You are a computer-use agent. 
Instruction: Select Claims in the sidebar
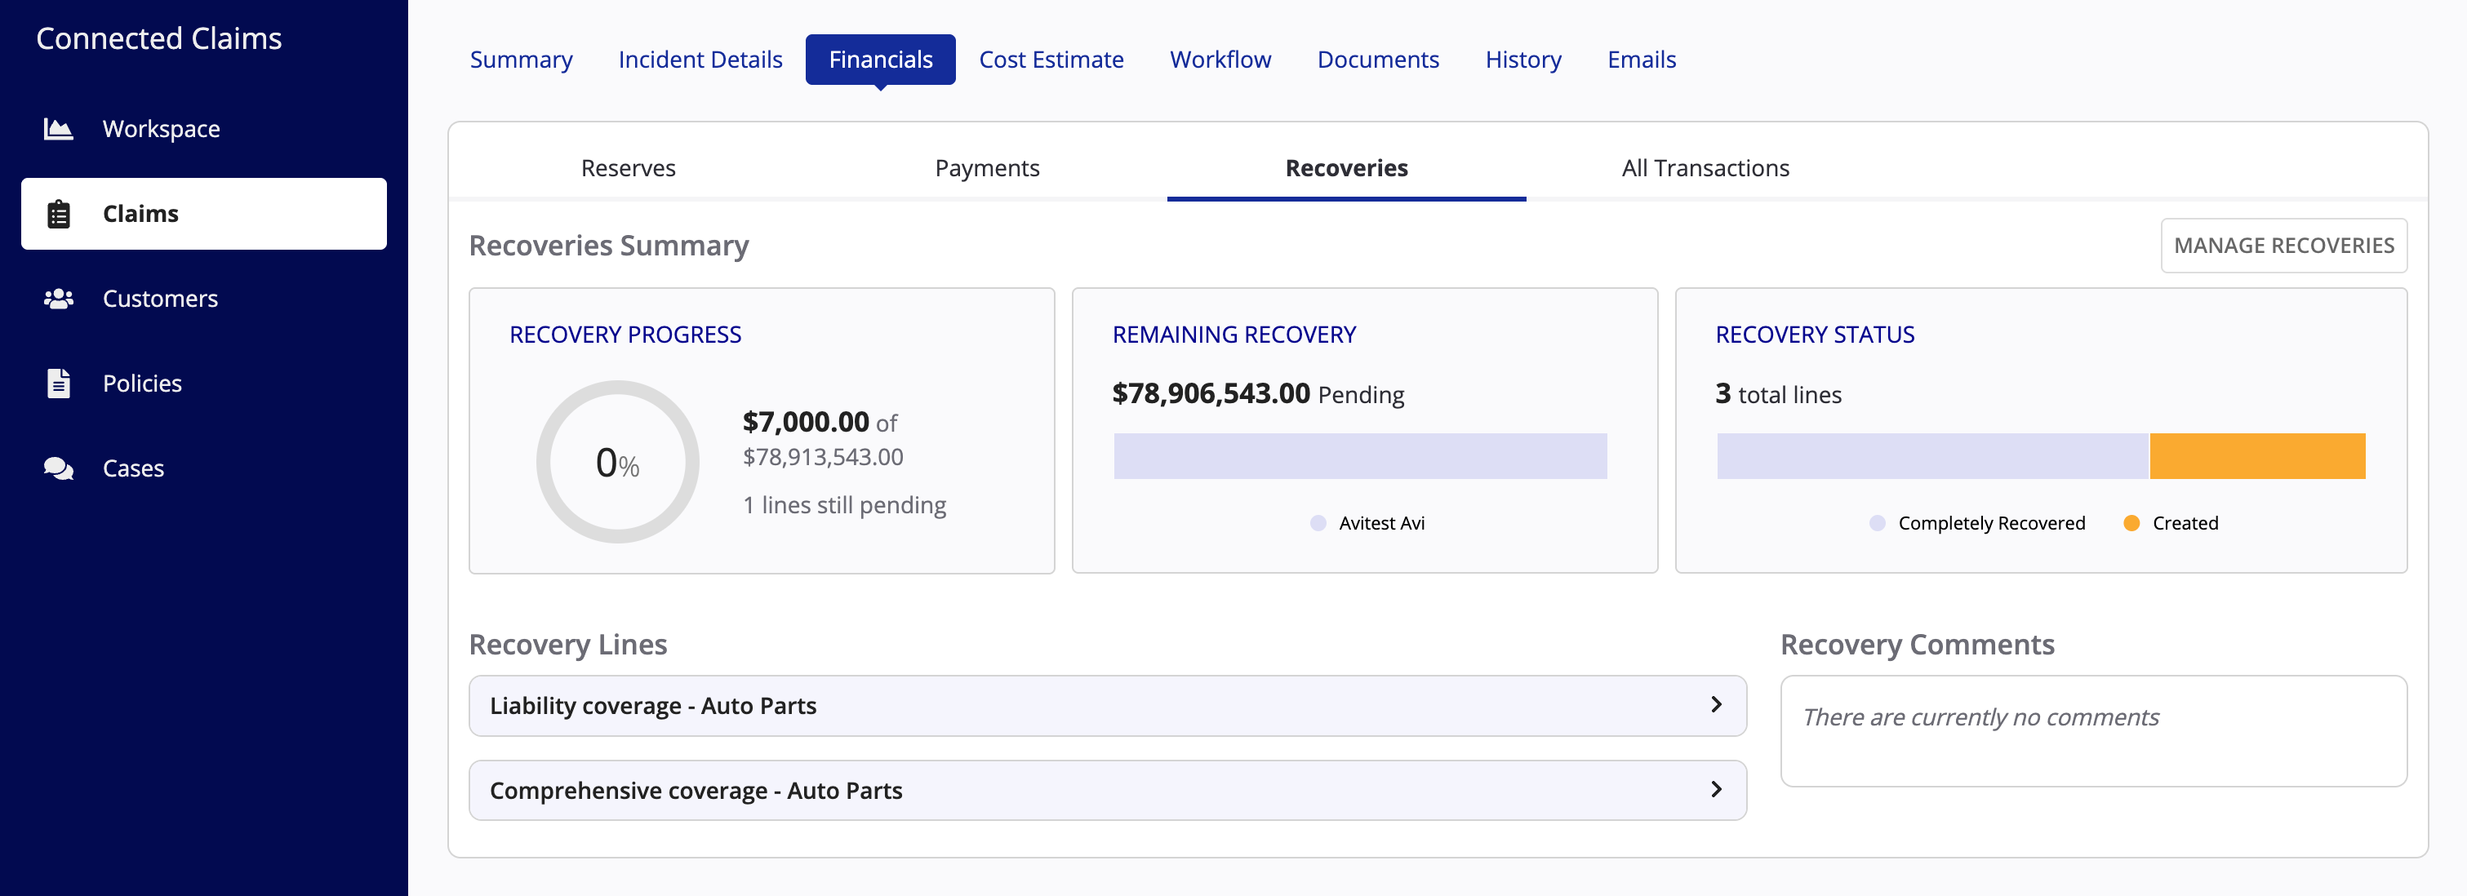point(204,214)
